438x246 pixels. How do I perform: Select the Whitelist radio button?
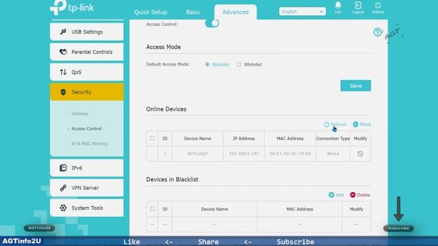pyautogui.click(x=239, y=64)
